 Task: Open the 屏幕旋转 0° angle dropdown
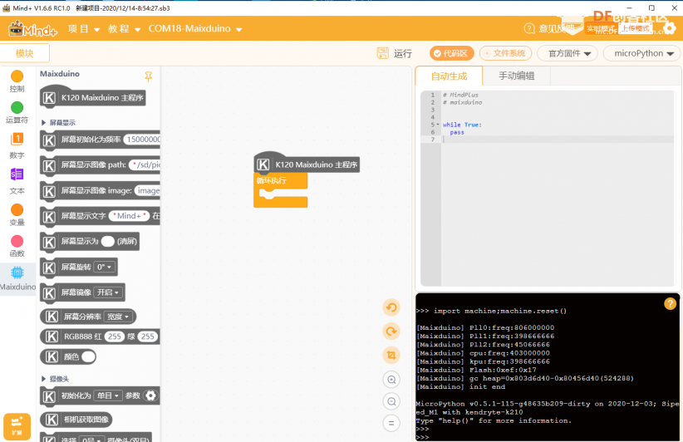pyautogui.click(x=105, y=267)
